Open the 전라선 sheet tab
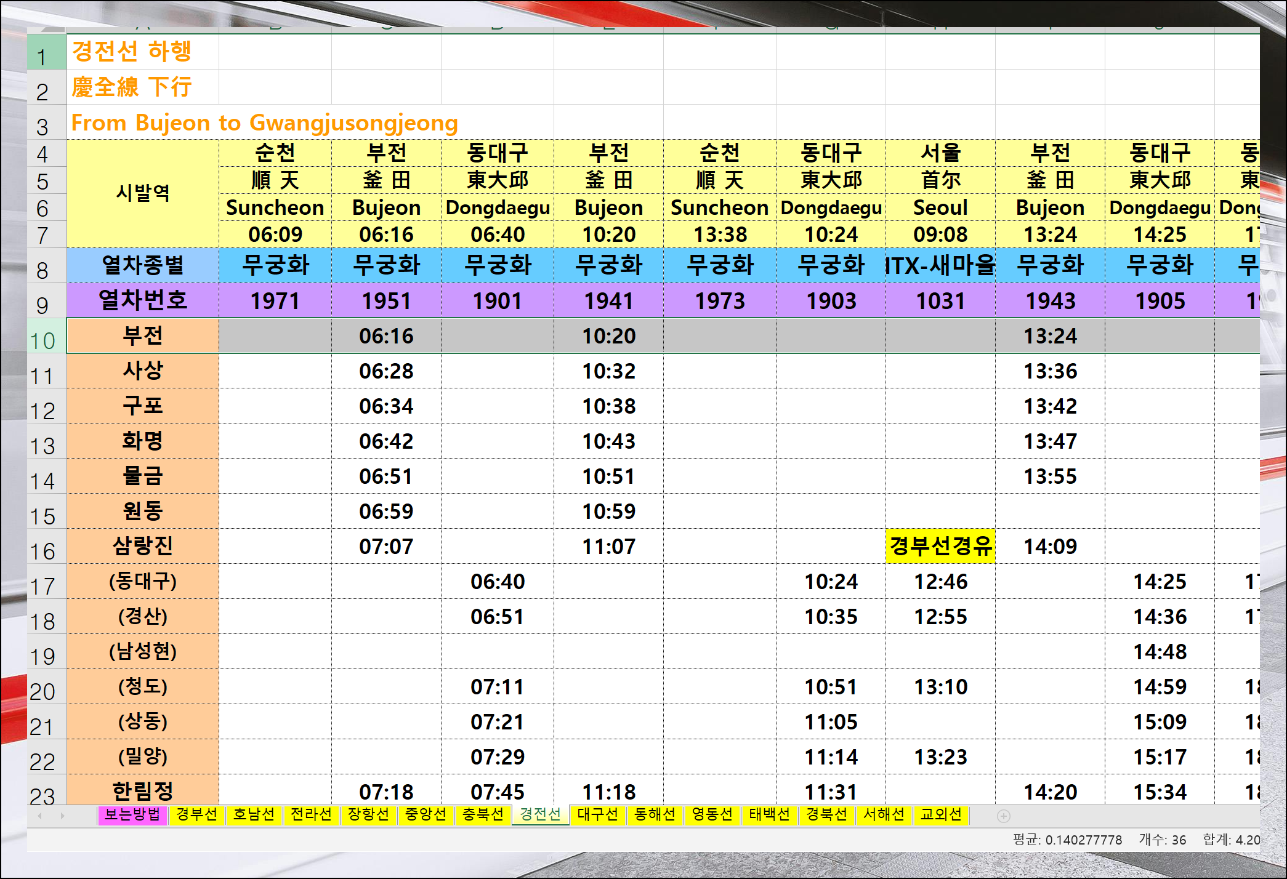The image size is (1287, 879). (311, 814)
